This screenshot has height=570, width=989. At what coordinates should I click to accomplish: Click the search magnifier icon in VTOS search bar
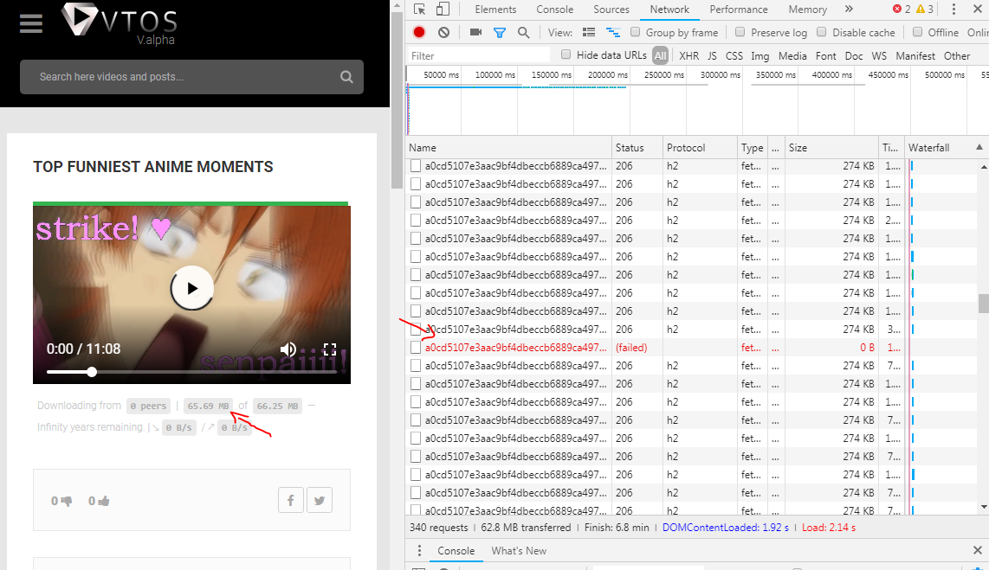(x=346, y=77)
